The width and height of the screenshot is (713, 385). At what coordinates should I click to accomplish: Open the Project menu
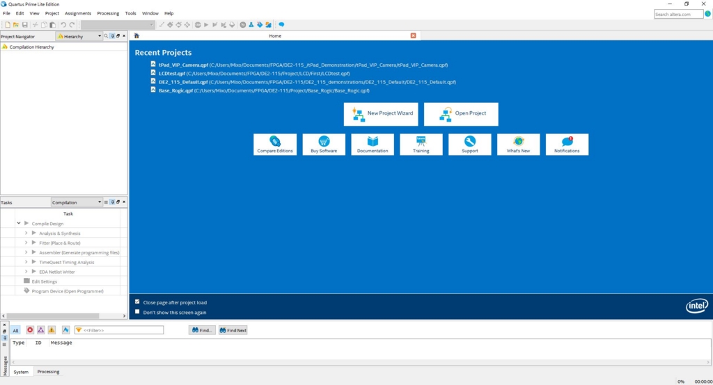pyautogui.click(x=52, y=13)
